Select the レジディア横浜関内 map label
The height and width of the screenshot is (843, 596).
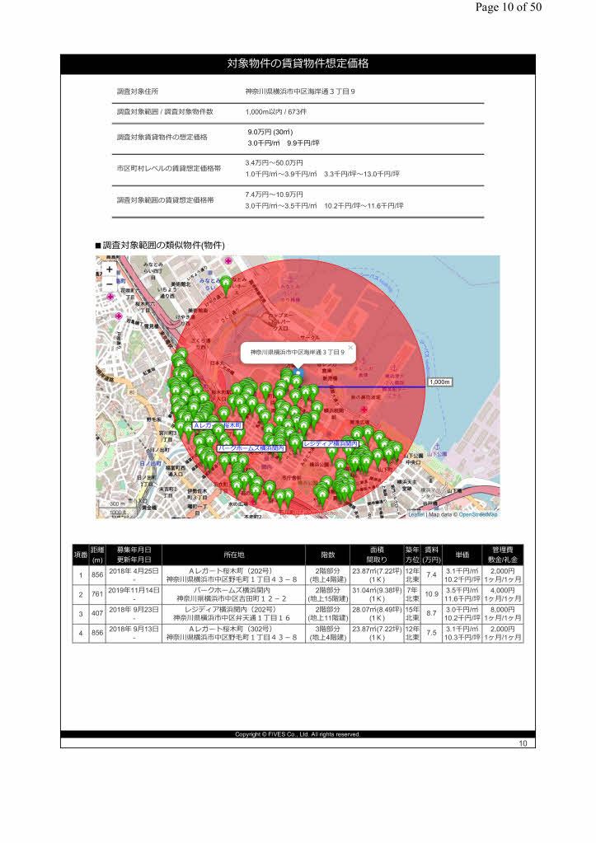330,443
